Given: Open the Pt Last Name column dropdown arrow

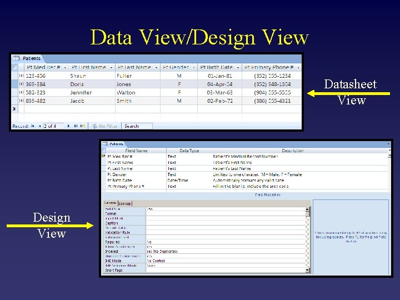Looking at the screenshot, I should 156,68.
